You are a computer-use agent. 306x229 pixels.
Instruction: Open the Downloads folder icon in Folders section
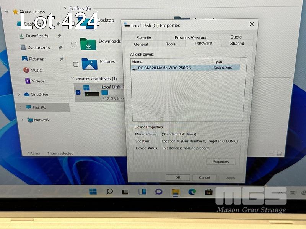(88, 44)
